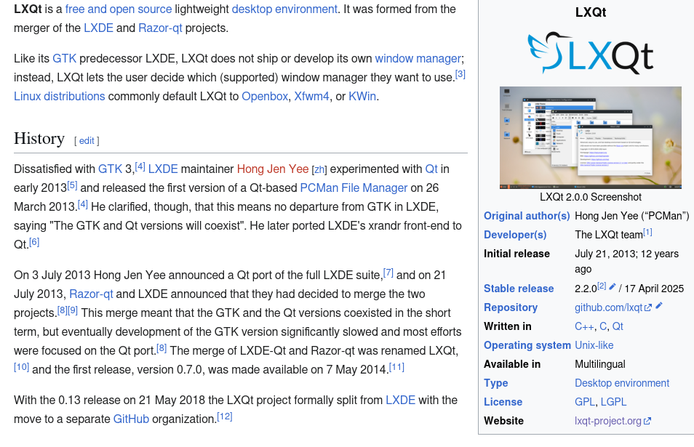Open the GPL link
Viewport: 694px width, 447px height.
click(585, 403)
